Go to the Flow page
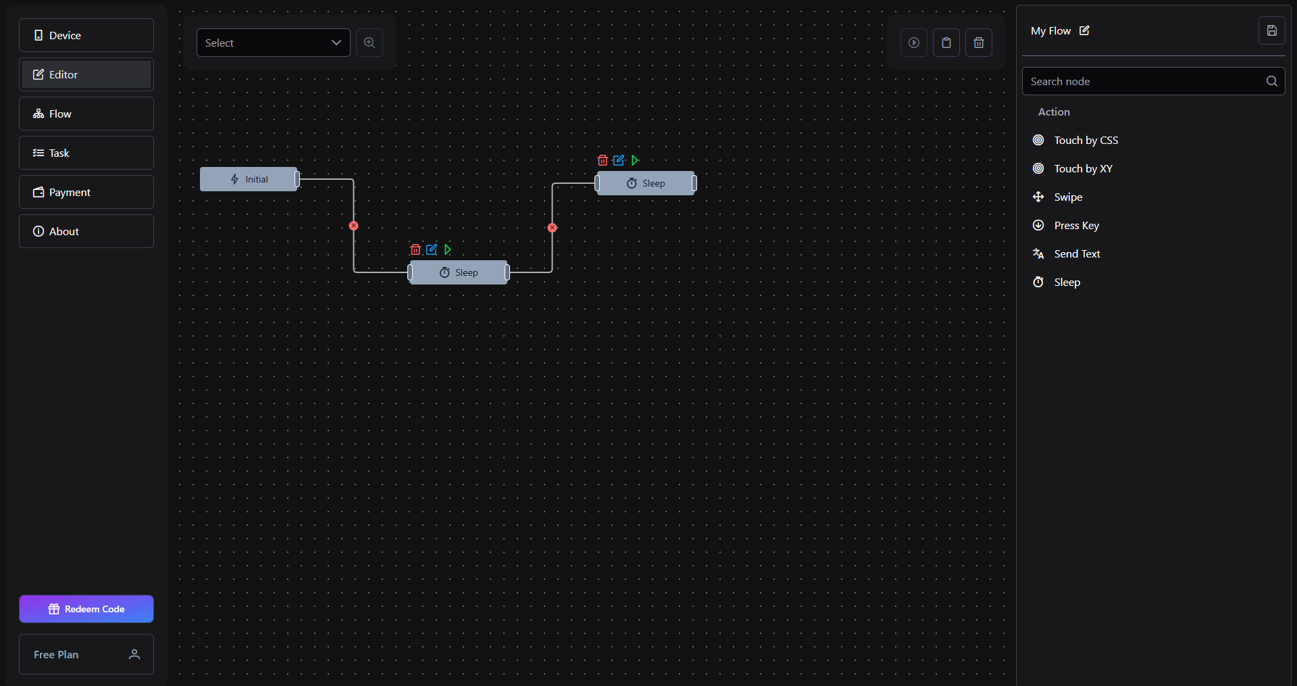 [86, 114]
